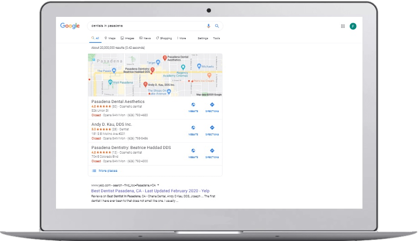The width and height of the screenshot is (418, 241).
Task: Expand the More search options menu
Action: click(x=182, y=38)
